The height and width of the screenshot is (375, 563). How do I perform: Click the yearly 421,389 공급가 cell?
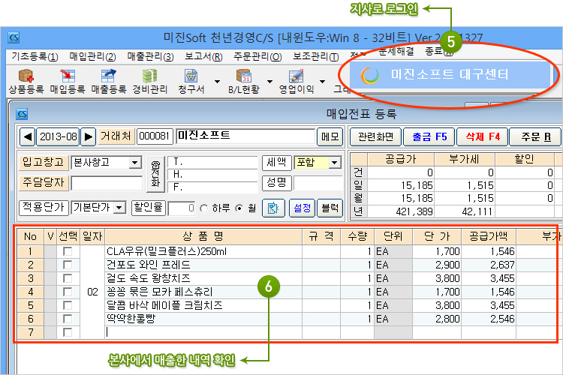[x=401, y=211]
